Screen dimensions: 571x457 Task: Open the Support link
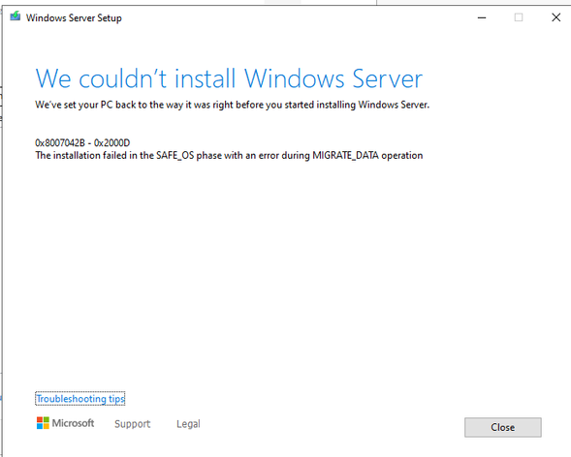pyautogui.click(x=132, y=423)
